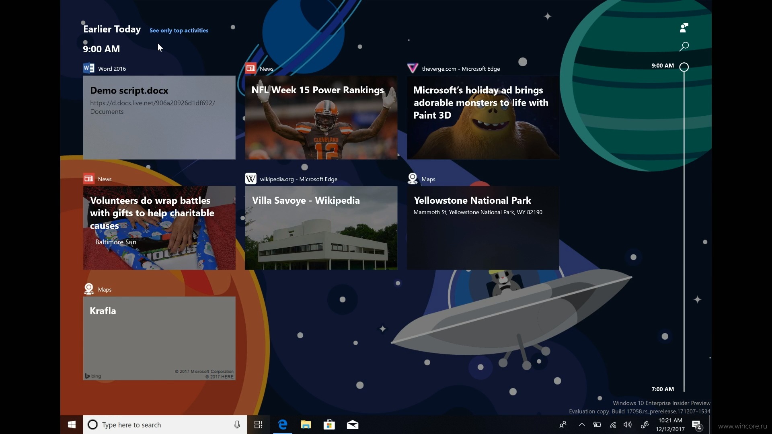Open Microsoft Edge from the taskbar
The image size is (772, 434).
click(283, 425)
